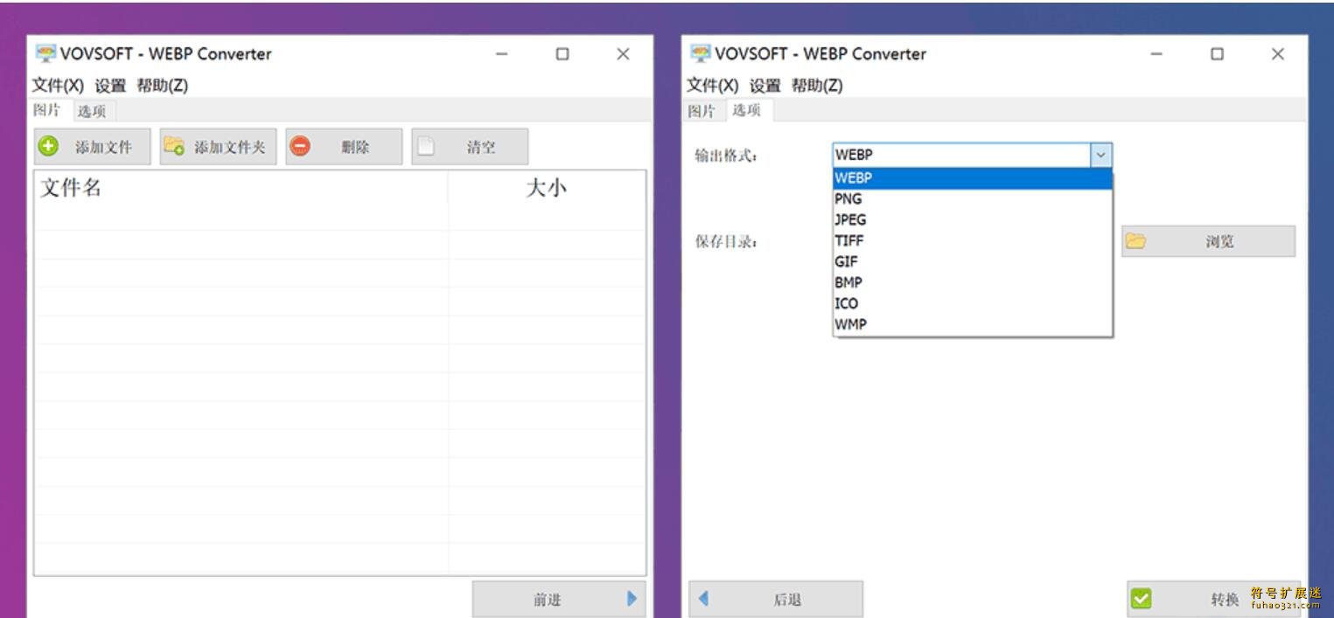
Task: Minimize the left WEBP Converter window
Action: 502,54
